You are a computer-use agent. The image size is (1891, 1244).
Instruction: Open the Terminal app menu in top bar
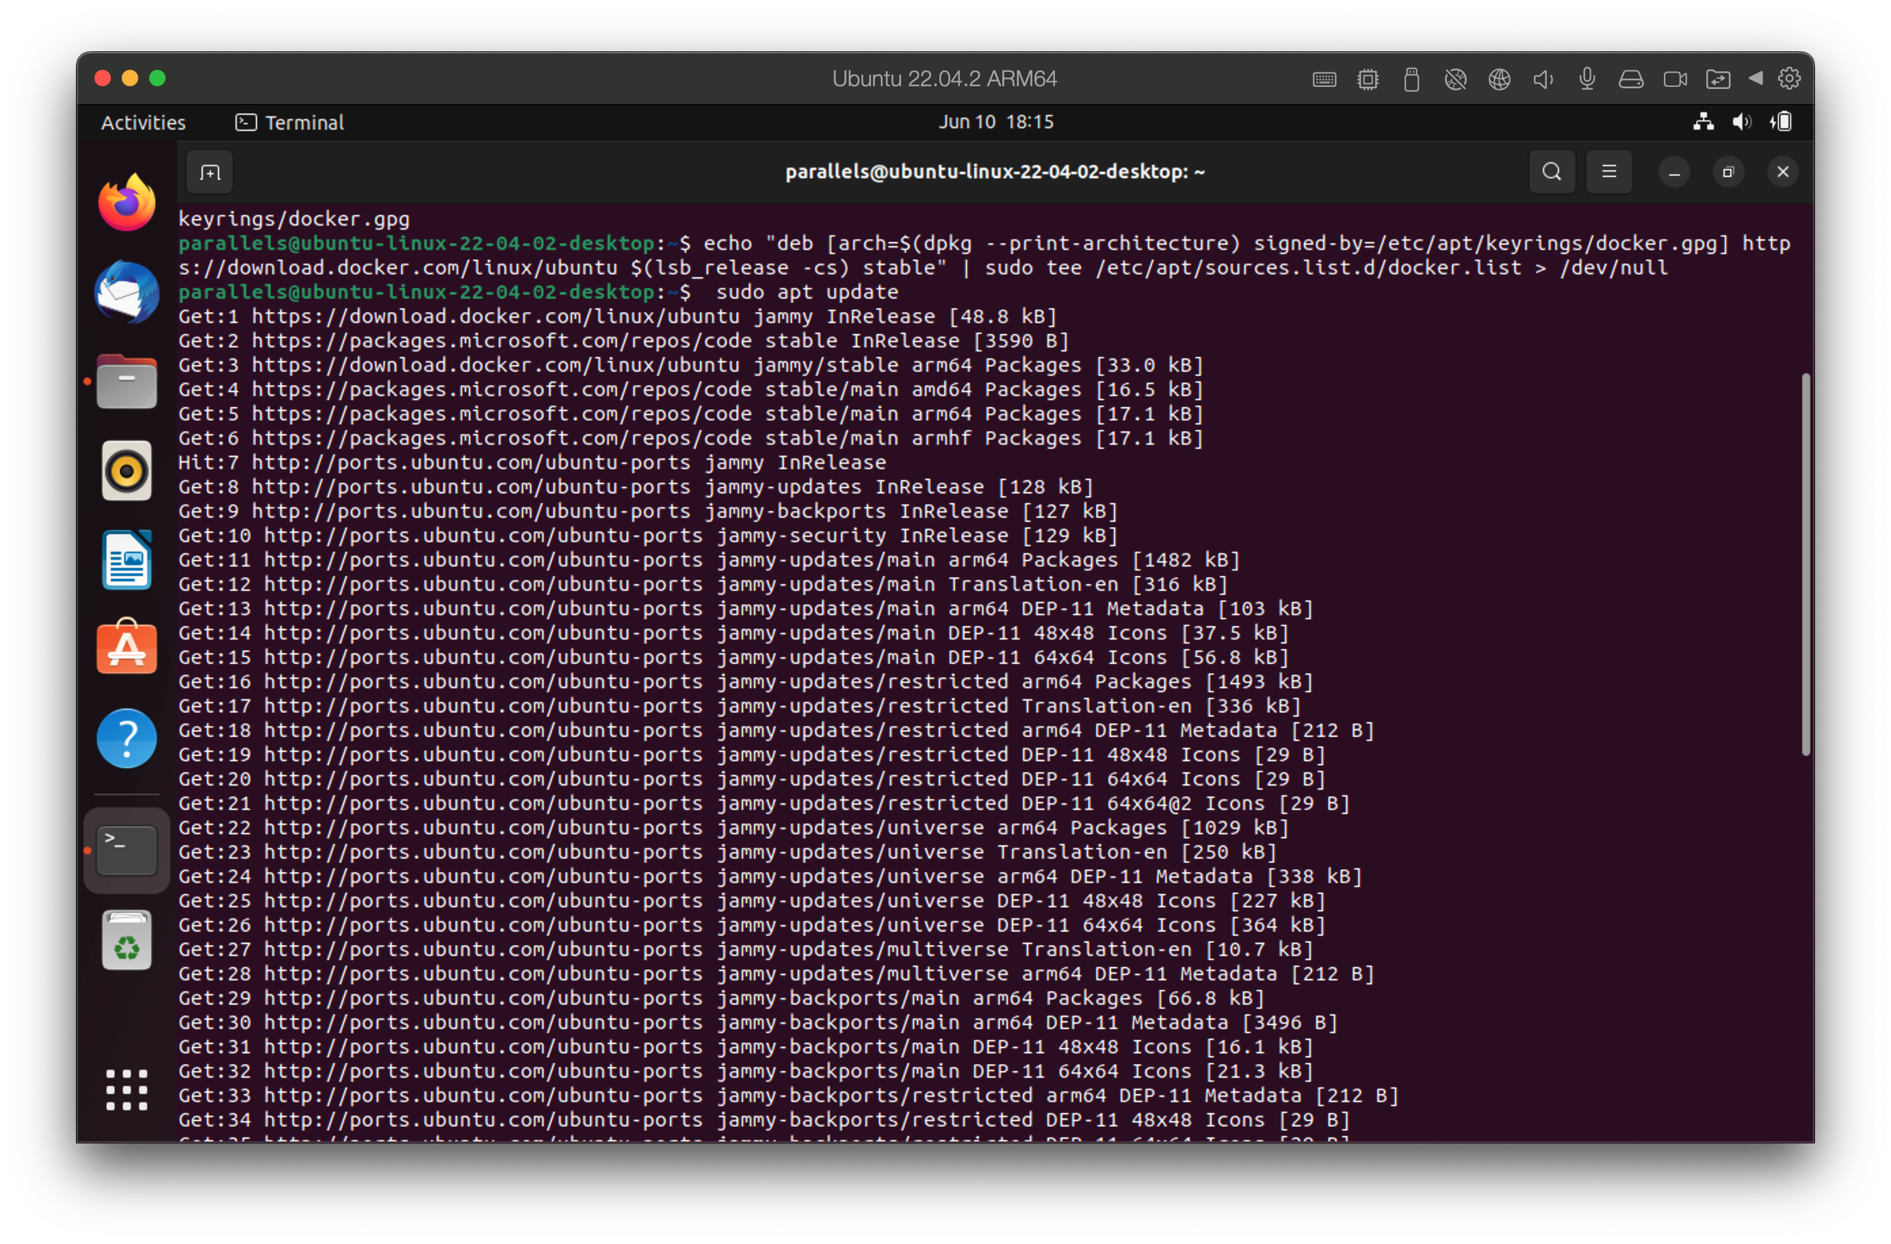[x=290, y=122]
